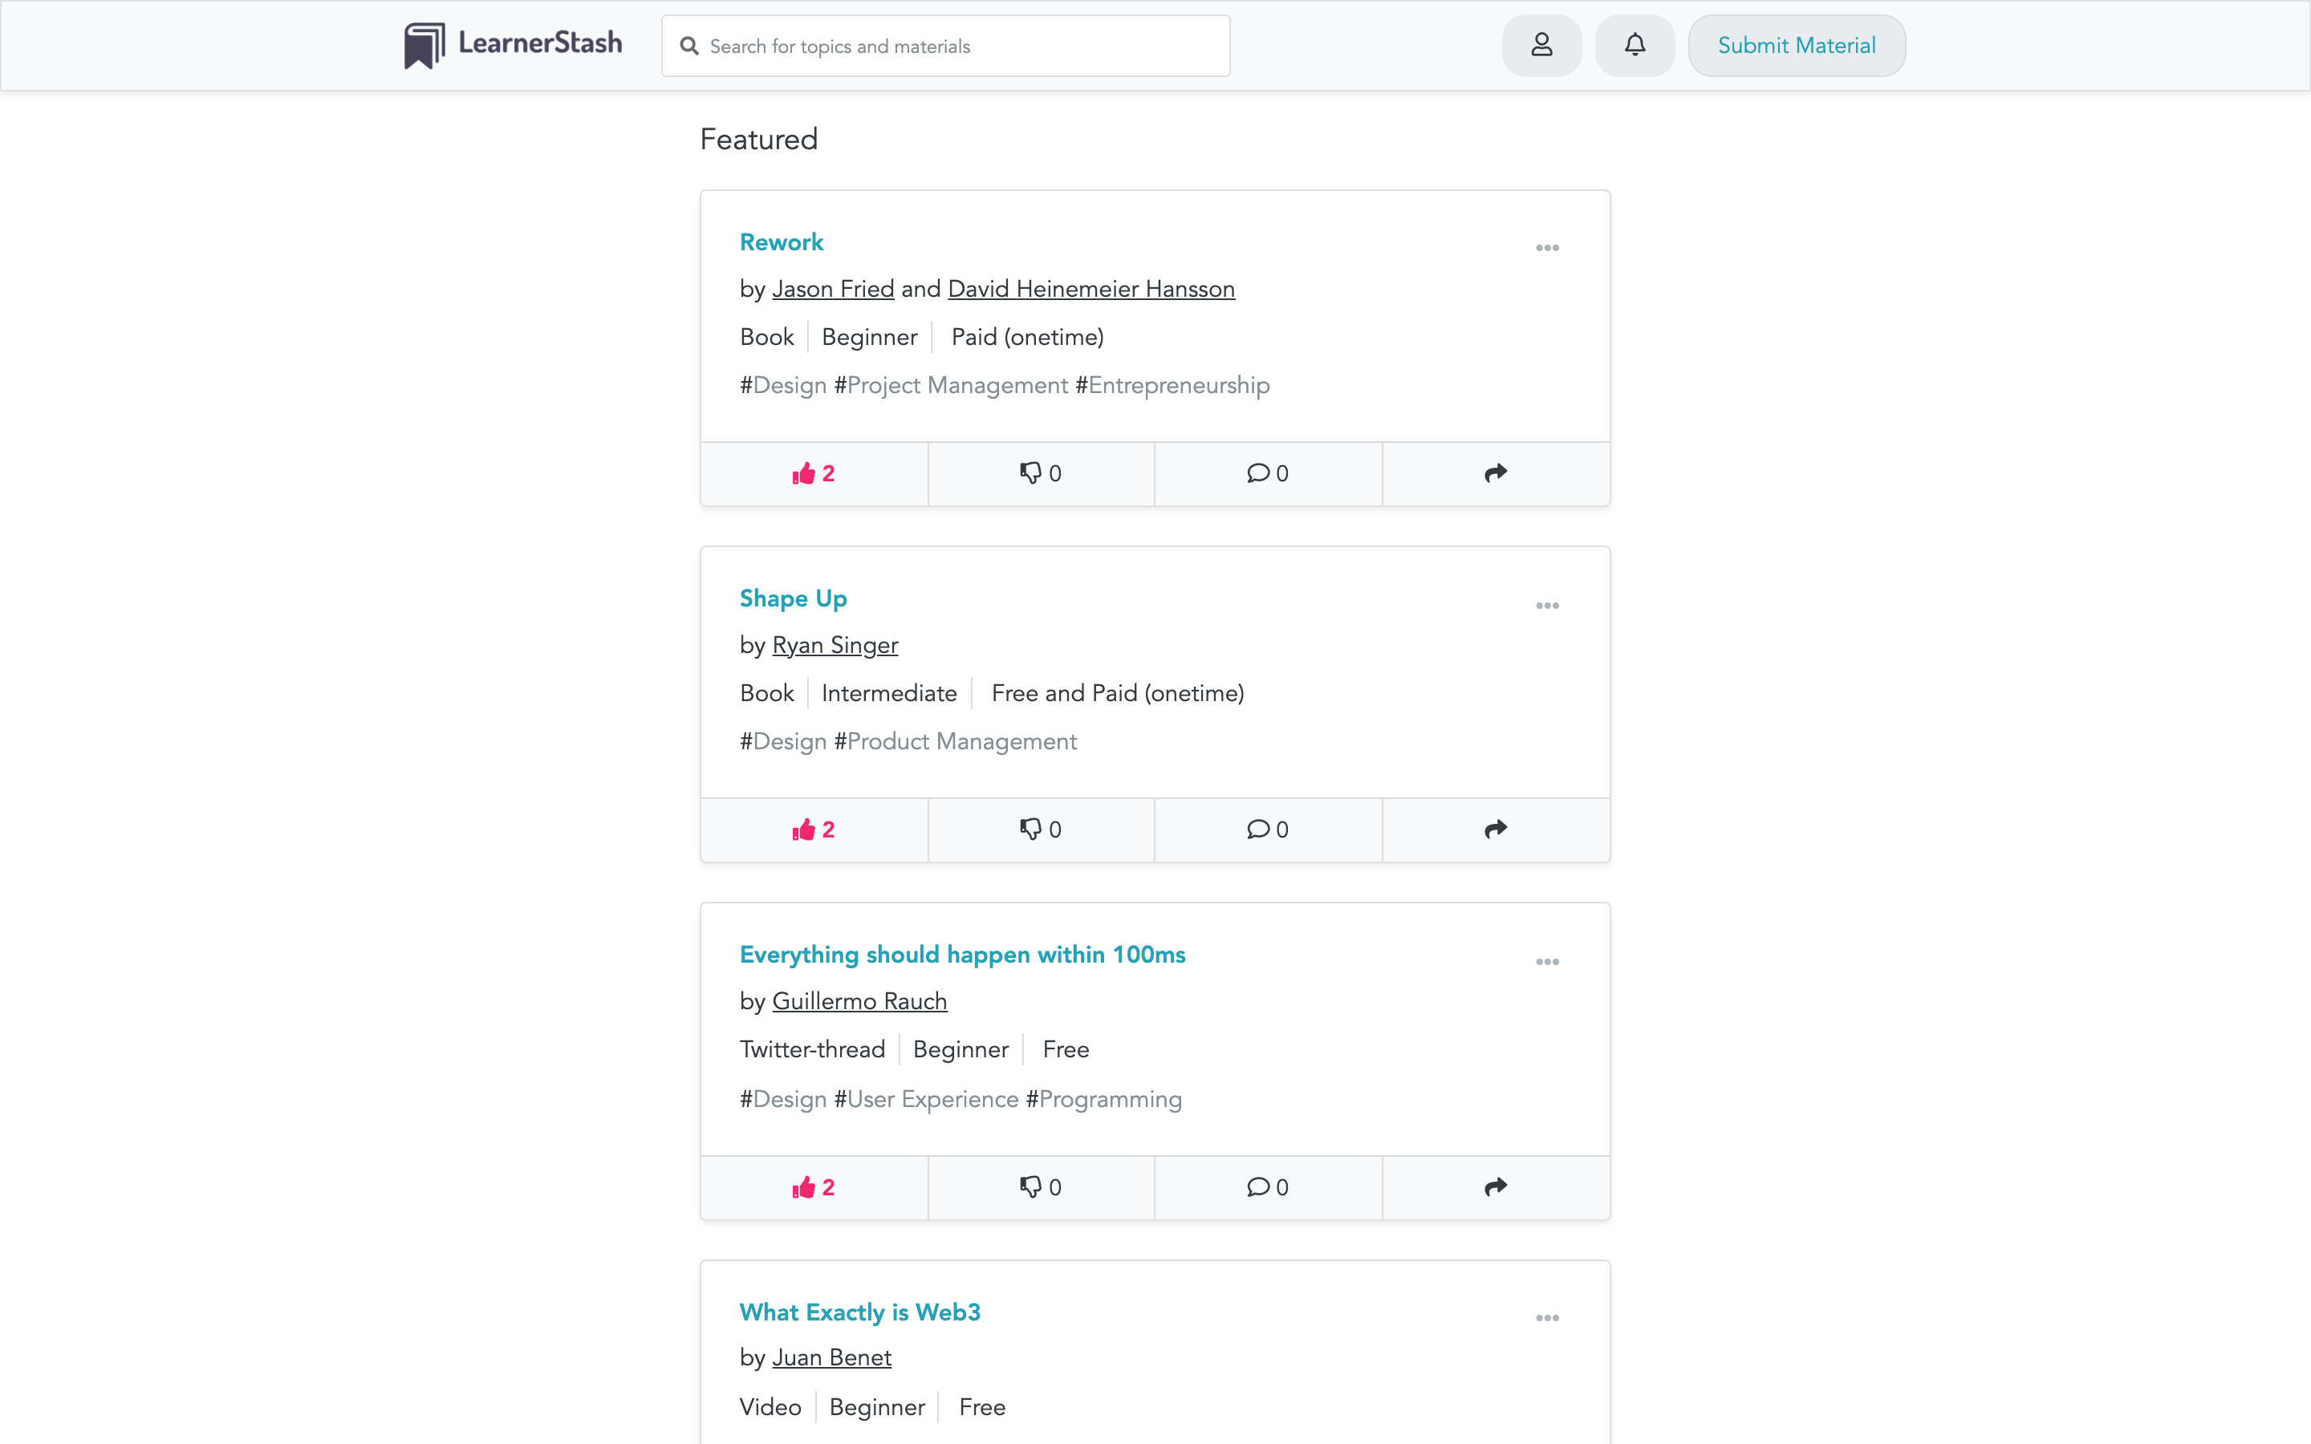Open the Shape Up title link
This screenshot has width=2311, height=1444.
coord(793,598)
